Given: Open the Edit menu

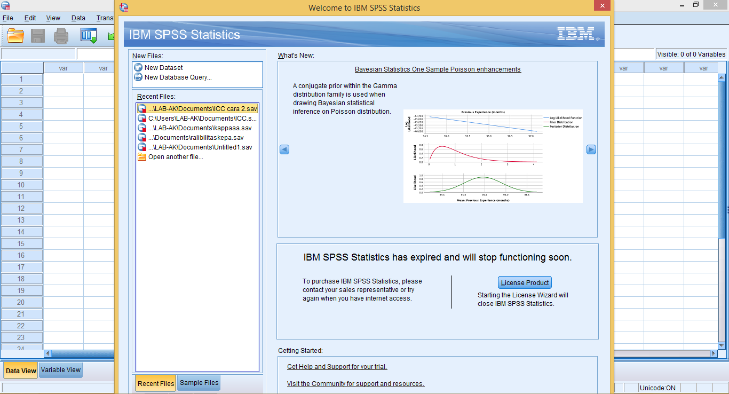Looking at the screenshot, I should pos(30,18).
